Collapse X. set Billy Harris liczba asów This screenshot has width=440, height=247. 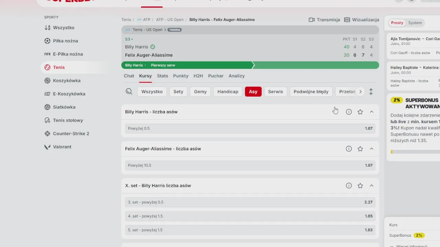[x=372, y=186]
